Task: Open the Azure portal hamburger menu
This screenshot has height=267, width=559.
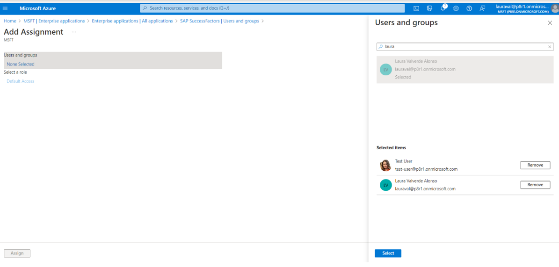Action: click(x=5, y=8)
